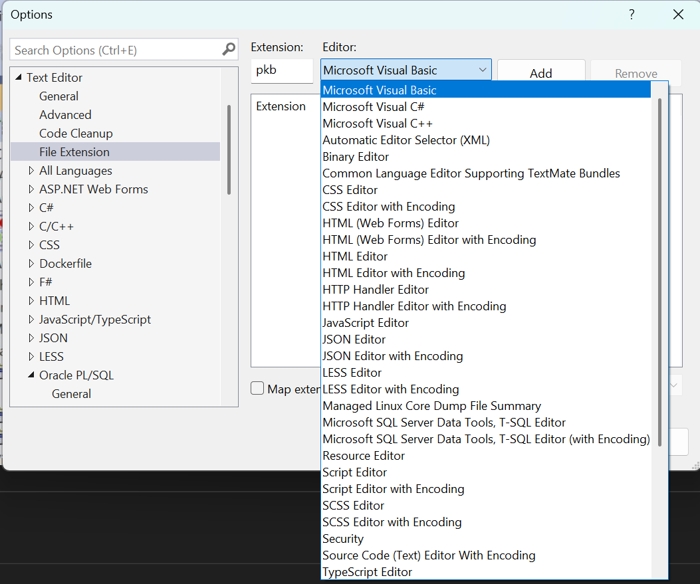The height and width of the screenshot is (584, 700).
Task: Select the plain LESS Editor option
Action: pos(486,373)
